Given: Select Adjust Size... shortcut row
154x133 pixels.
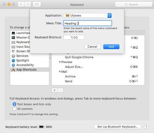Looking at the screenshot, I should pos(98,67).
